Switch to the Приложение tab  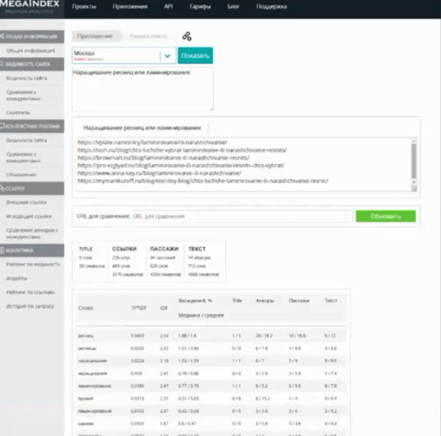pos(97,36)
